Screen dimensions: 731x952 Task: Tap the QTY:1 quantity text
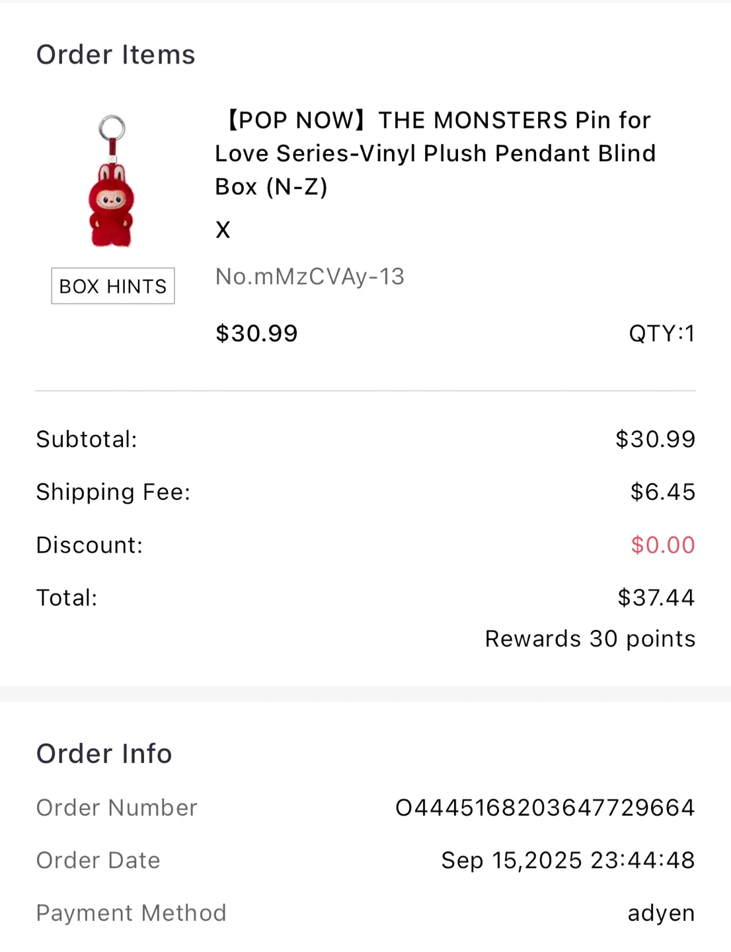pos(662,333)
